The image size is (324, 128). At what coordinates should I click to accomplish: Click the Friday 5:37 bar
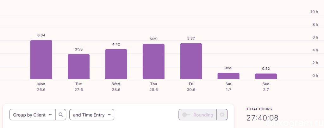[x=191, y=61]
